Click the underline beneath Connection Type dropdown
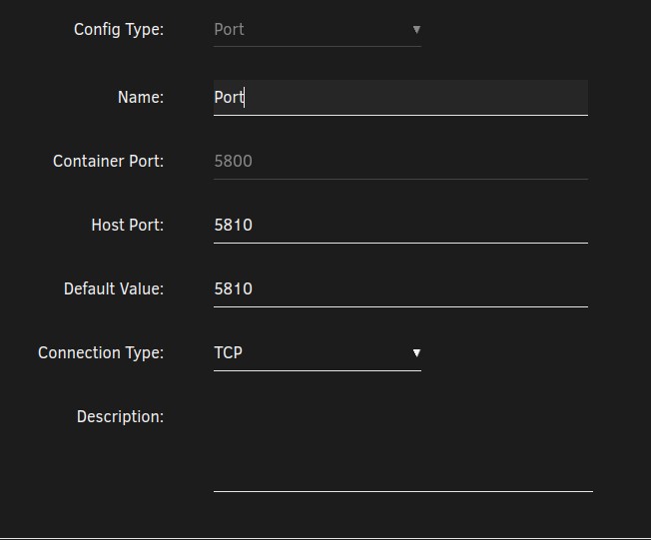 pos(318,370)
